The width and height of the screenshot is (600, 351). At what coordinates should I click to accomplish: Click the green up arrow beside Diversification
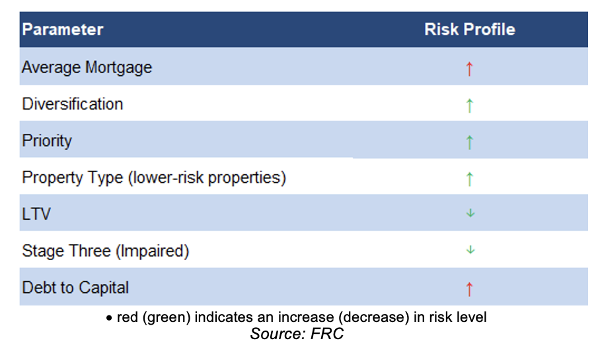tap(470, 106)
